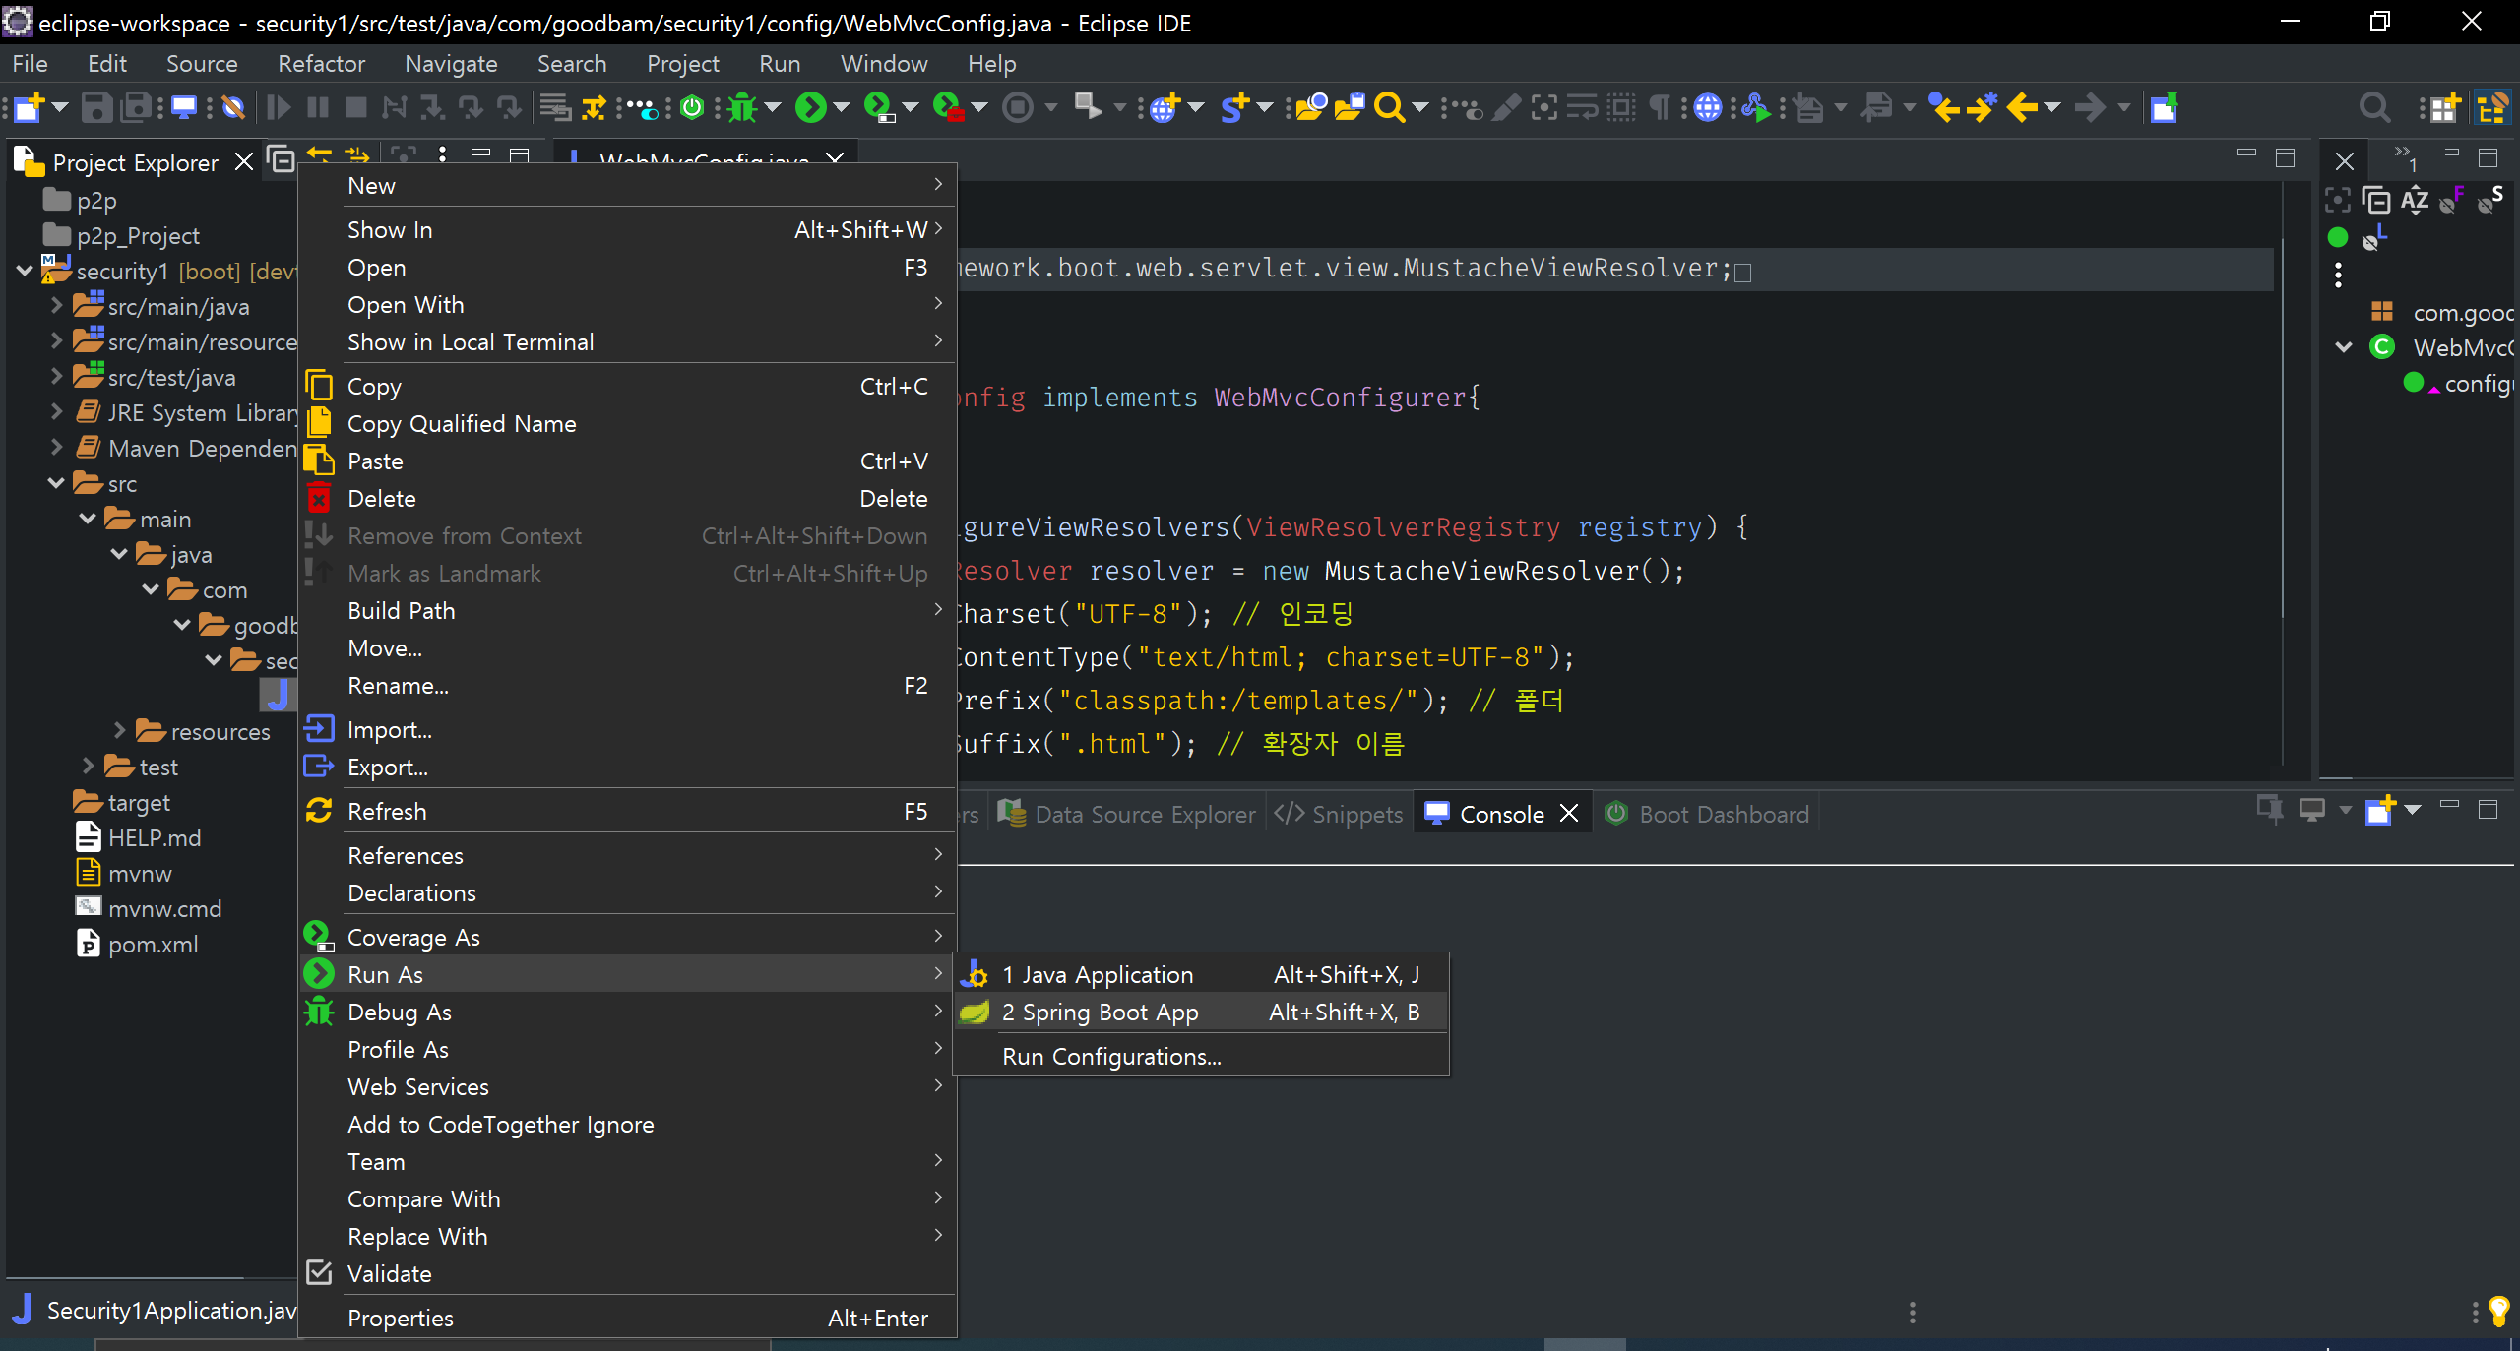
Task: Click the Back navigation yellow arrow
Action: [x=2022, y=107]
